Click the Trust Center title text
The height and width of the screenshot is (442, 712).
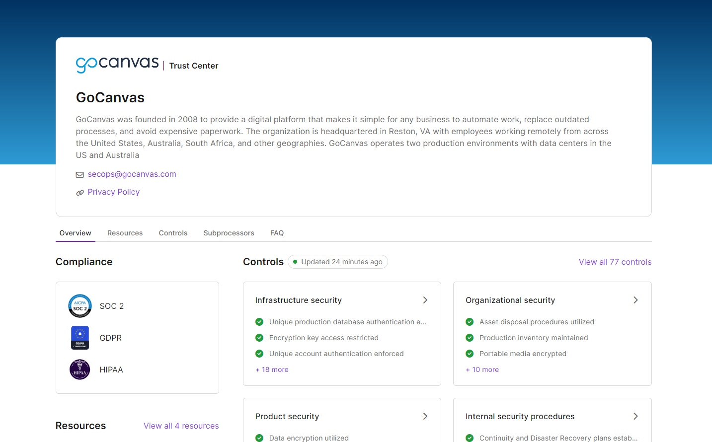(194, 66)
